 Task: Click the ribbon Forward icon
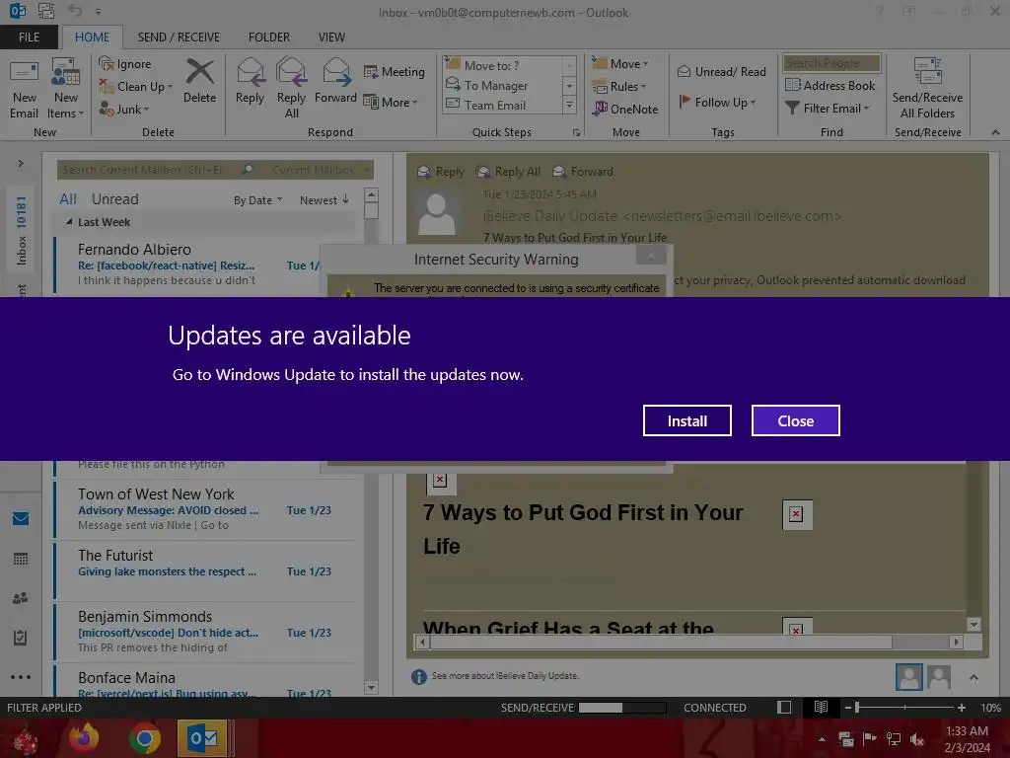(335, 71)
